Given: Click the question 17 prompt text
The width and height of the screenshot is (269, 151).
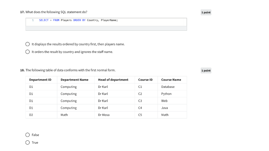Looking at the screenshot, I should [56, 12].
